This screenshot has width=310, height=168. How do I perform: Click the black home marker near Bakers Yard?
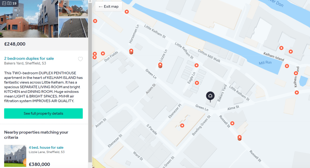click(210, 96)
